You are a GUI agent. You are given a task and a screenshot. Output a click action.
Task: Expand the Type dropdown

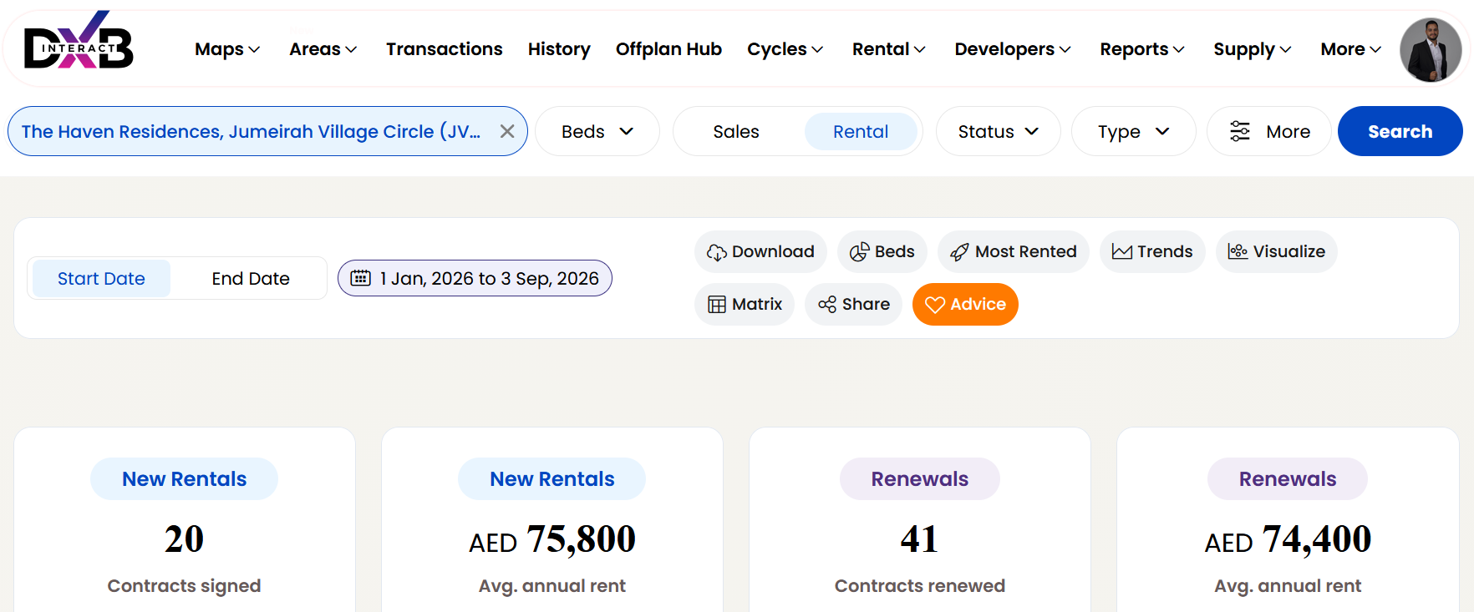point(1133,132)
